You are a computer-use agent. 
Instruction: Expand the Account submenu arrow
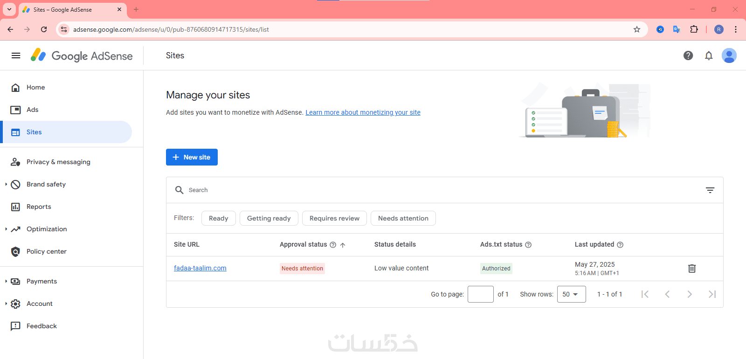(x=6, y=304)
